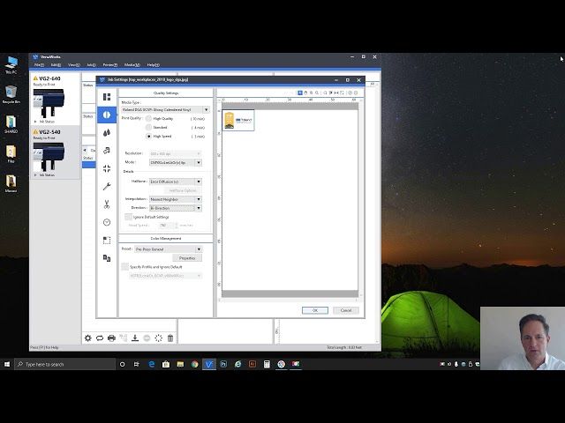Open the Halftone Error Diffusion dropdown
This screenshot has height=423, width=565.
point(199,181)
